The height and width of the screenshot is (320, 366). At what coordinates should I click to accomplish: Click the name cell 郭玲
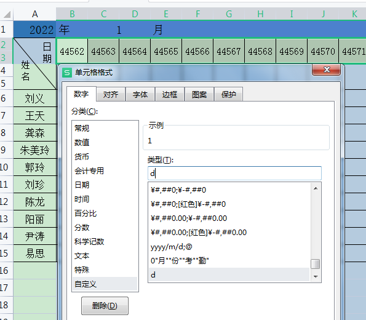pyautogui.click(x=35, y=167)
